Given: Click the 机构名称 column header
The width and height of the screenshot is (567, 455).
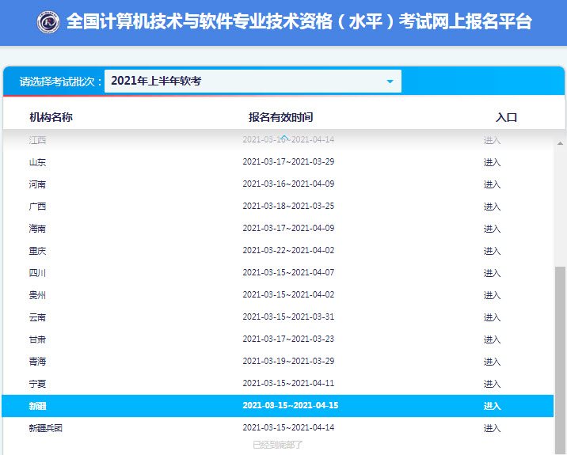Looking at the screenshot, I should 51,117.
